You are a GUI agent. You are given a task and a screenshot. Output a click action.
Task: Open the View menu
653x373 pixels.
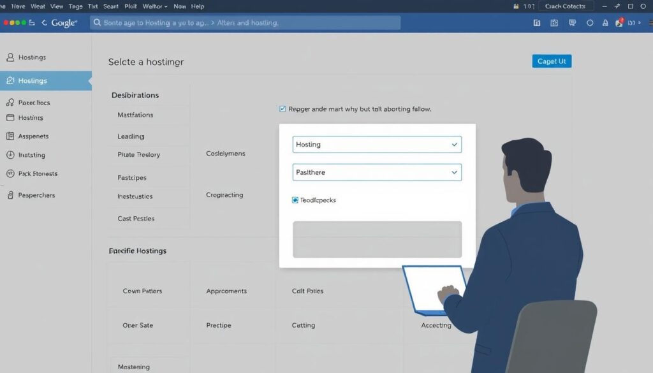57,6
